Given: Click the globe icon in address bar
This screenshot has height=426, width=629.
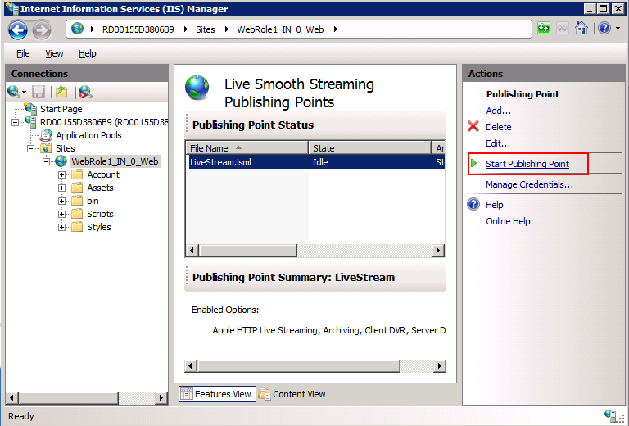Looking at the screenshot, I should point(78,29).
